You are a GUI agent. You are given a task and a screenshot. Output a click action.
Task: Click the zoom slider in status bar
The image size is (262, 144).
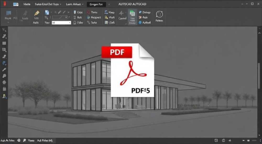tap(254, 141)
